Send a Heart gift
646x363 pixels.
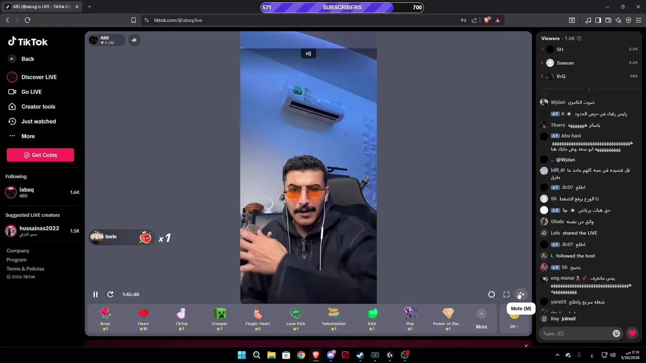(143, 319)
